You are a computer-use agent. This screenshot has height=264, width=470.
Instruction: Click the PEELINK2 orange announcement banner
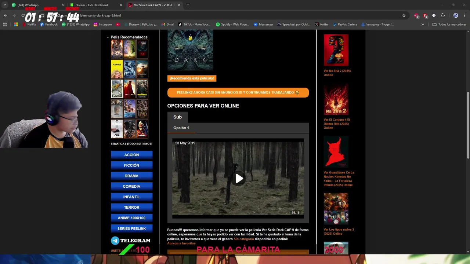pos(238,92)
